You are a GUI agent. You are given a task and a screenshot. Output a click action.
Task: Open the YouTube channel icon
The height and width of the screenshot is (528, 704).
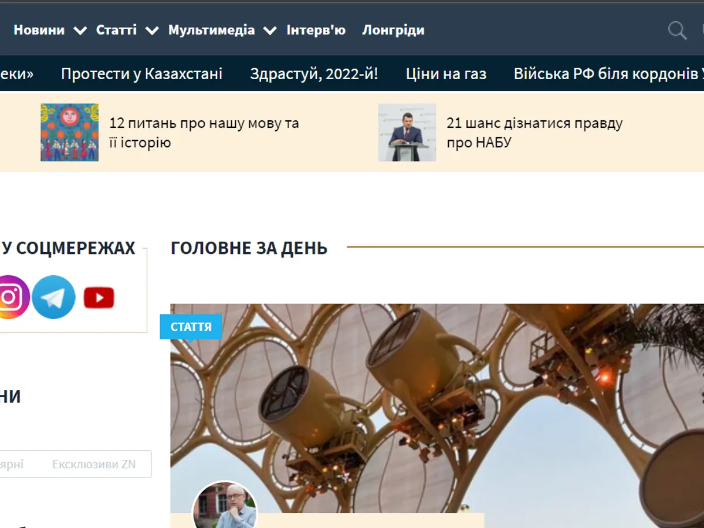[99, 298]
